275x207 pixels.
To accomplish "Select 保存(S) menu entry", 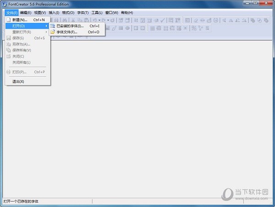I will pyautogui.click(x=27, y=38).
